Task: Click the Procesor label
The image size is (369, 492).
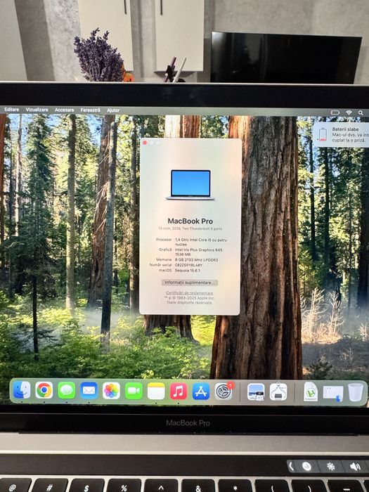Action: coord(164,240)
